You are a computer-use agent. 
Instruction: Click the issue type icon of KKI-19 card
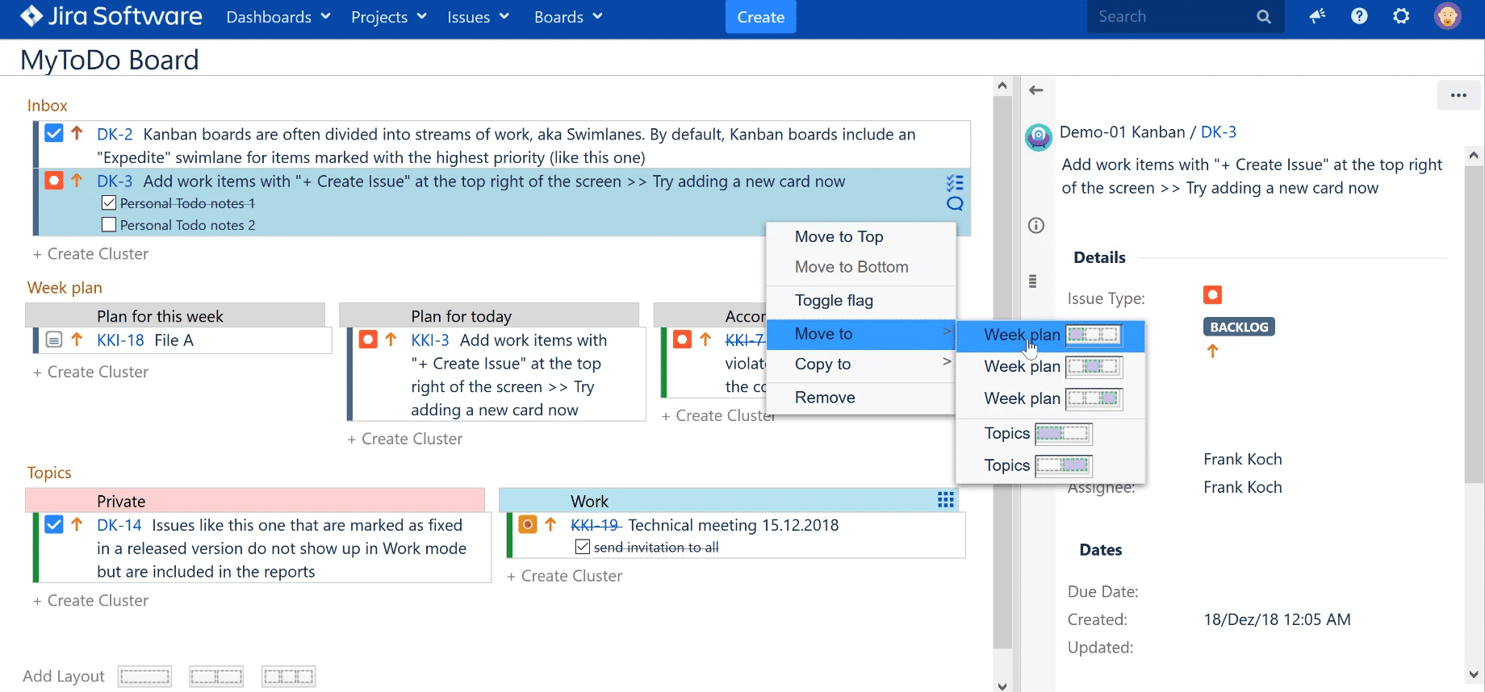pyautogui.click(x=528, y=524)
